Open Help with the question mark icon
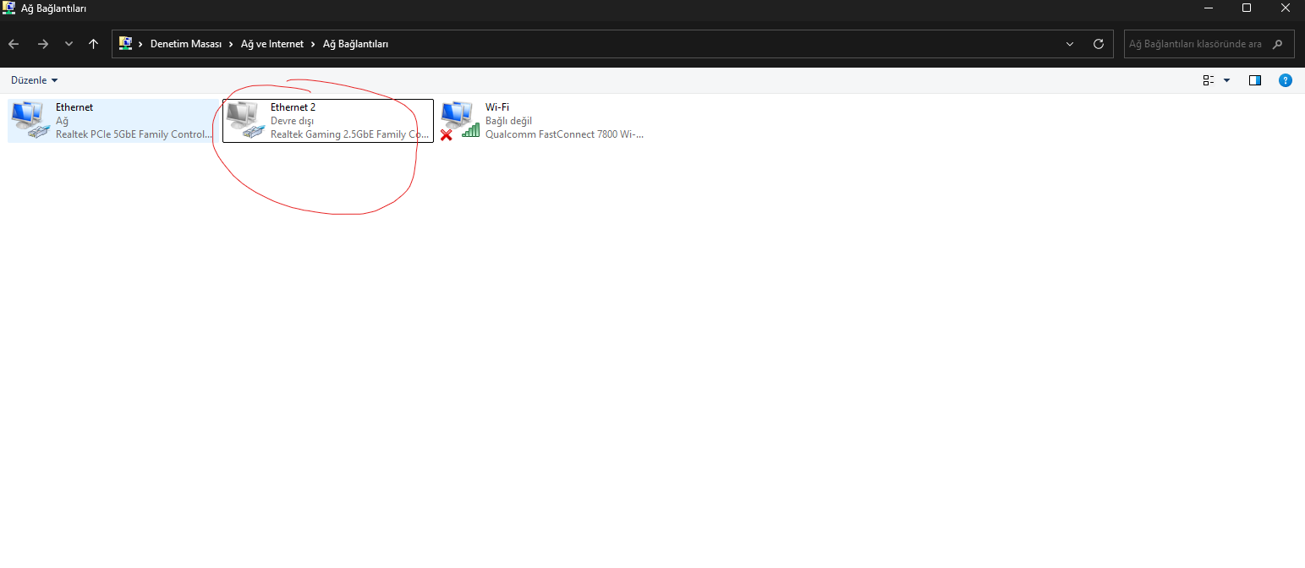This screenshot has height=568, width=1305. click(x=1286, y=80)
